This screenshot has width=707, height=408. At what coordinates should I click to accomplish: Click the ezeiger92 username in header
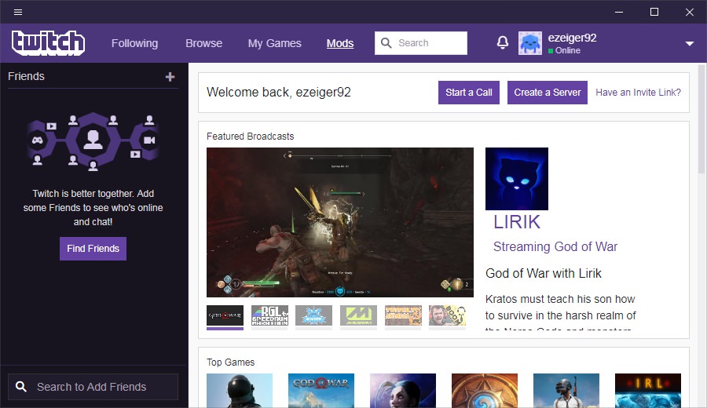(572, 38)
